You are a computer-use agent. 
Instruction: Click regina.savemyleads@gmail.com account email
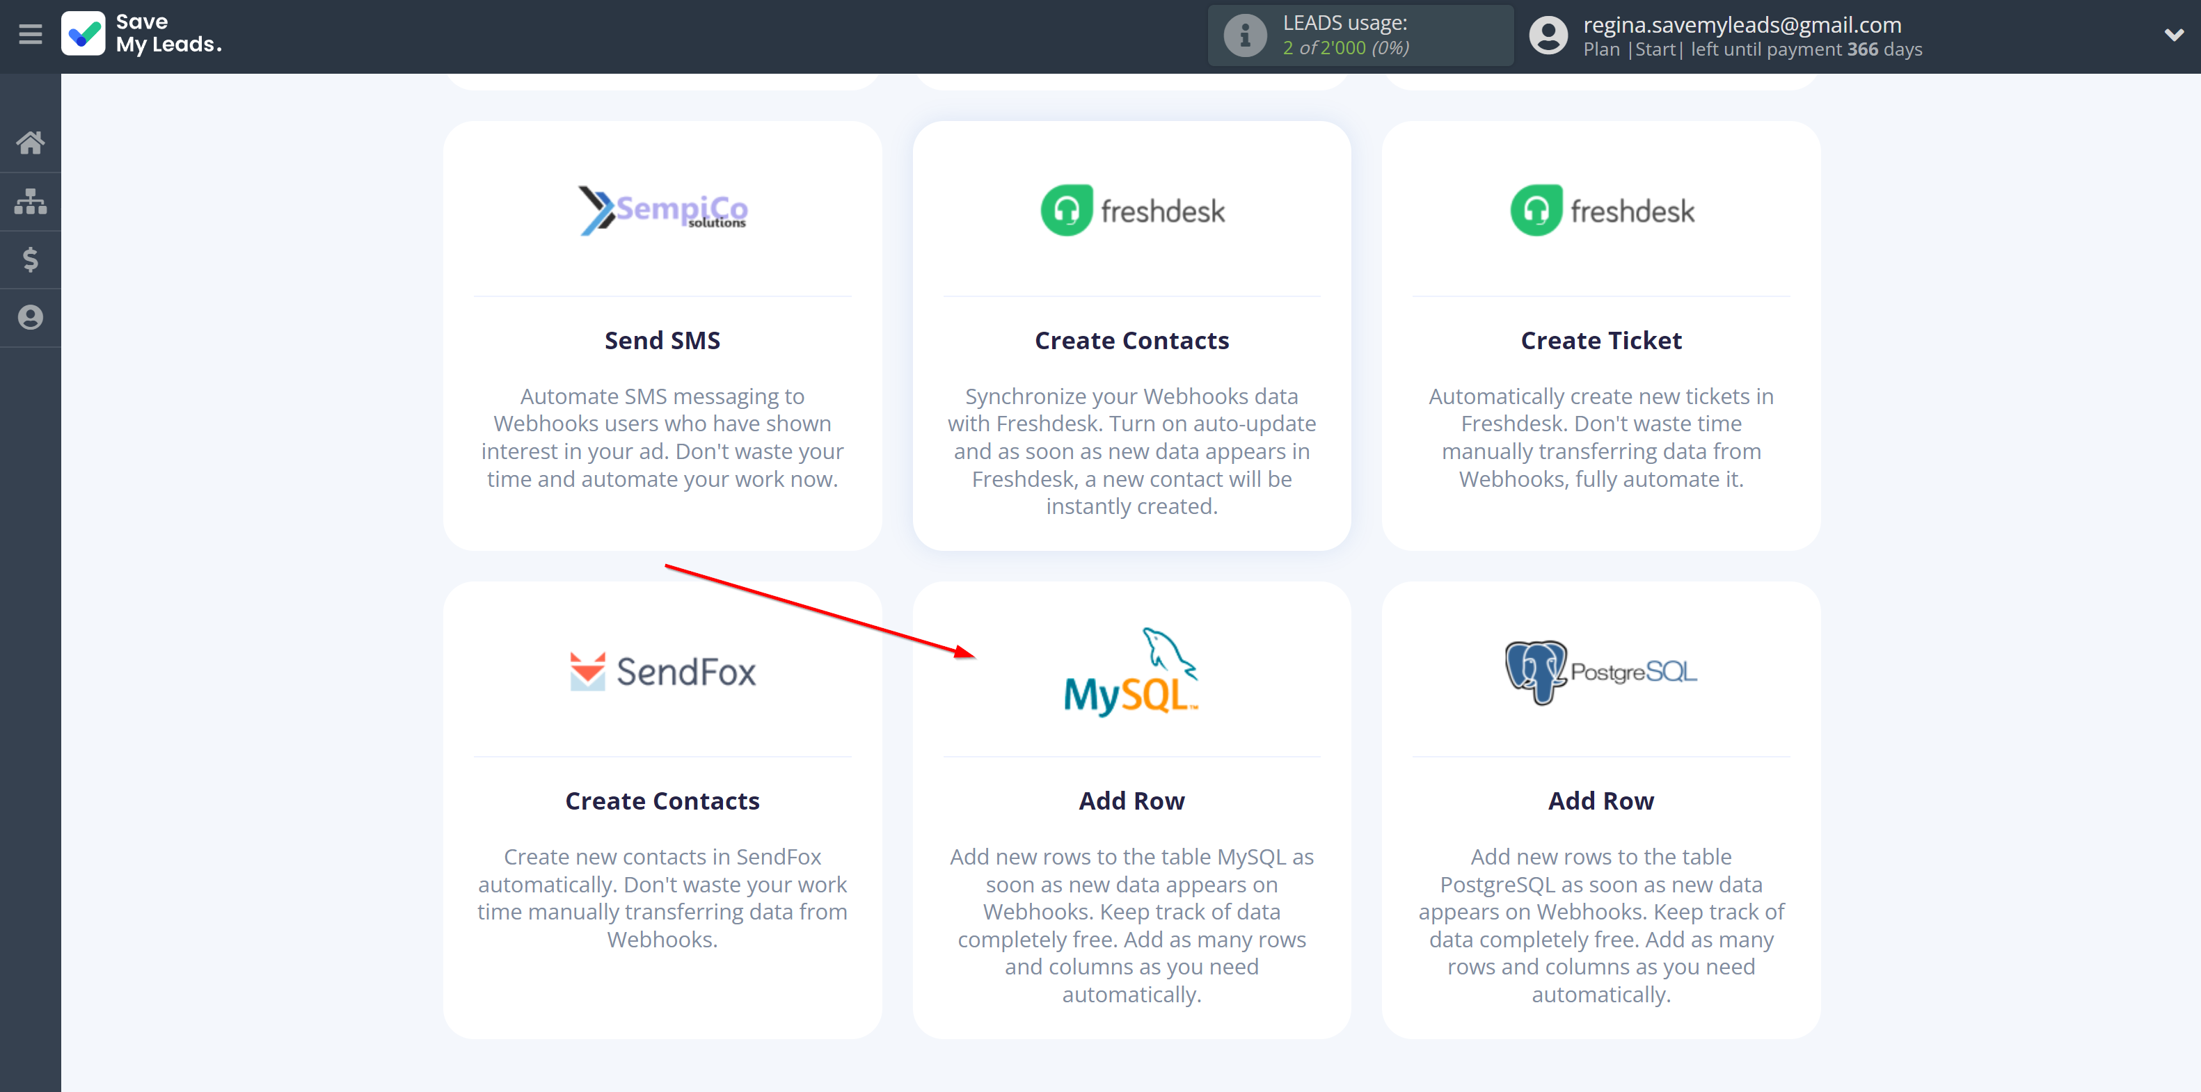(1742, 25)
